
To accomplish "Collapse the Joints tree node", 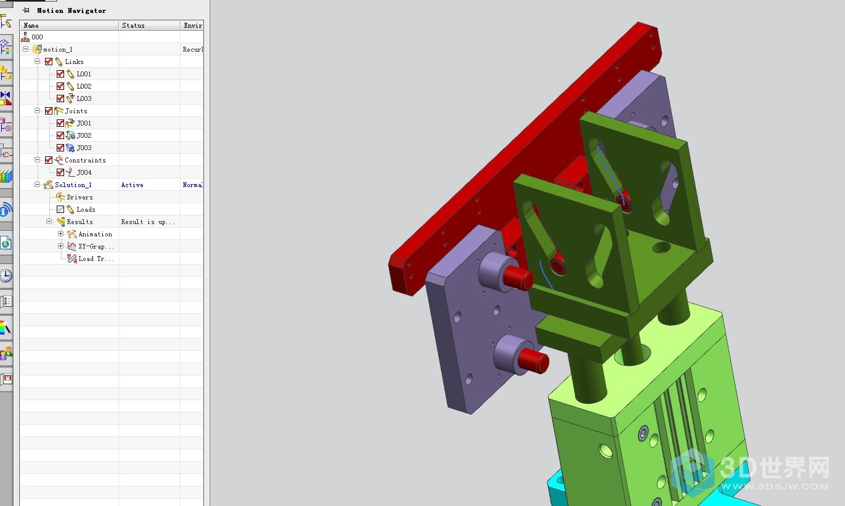I will coord(38,111).
